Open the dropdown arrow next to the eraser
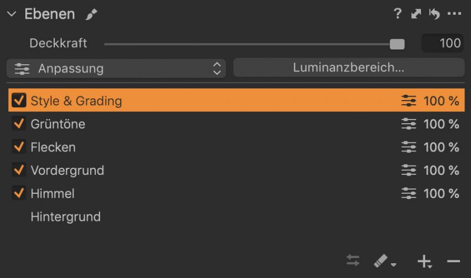Image resolution: width=471 pixels, height=278 pixels. click(393, 265)
